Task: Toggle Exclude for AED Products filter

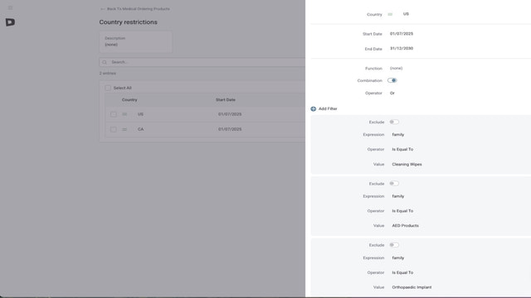Action: pyautogui.click(x=394, y=184)
